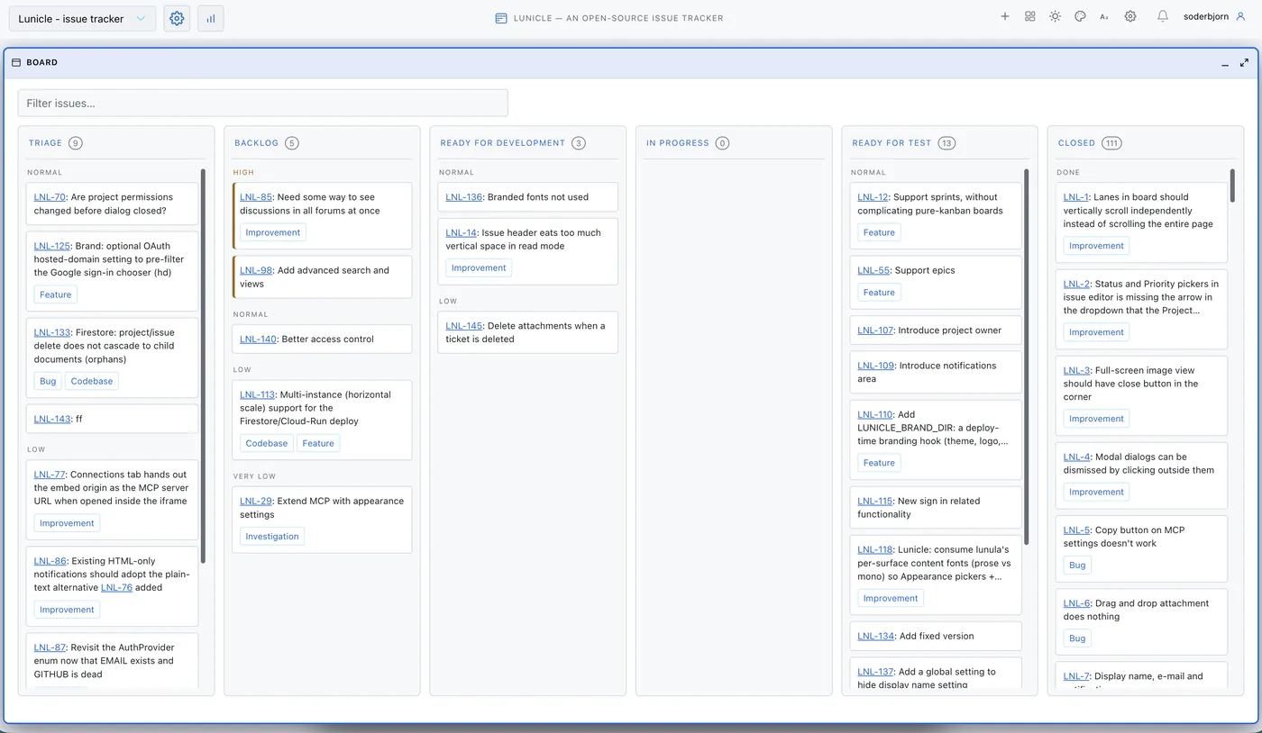Open issue link LNL-136
Viewport: 1262px width, 733px height.
[x=464, y=197]
